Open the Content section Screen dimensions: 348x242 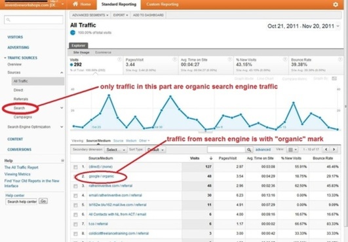[x=15, y=139]
